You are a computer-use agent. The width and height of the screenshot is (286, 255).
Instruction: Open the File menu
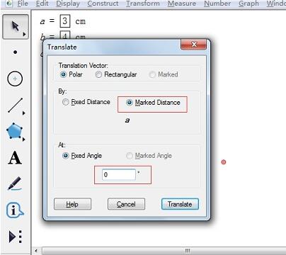[23, 4]
